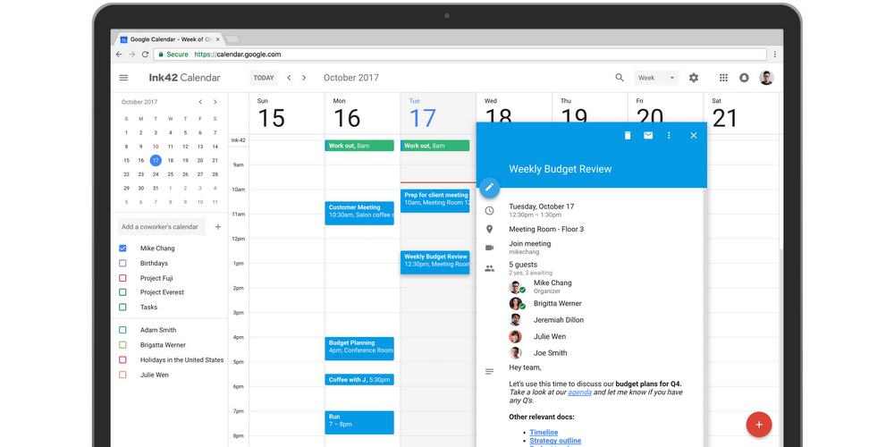Open the Strategy outline link
Screen dimensions: 894x447
tap(555, 441)
